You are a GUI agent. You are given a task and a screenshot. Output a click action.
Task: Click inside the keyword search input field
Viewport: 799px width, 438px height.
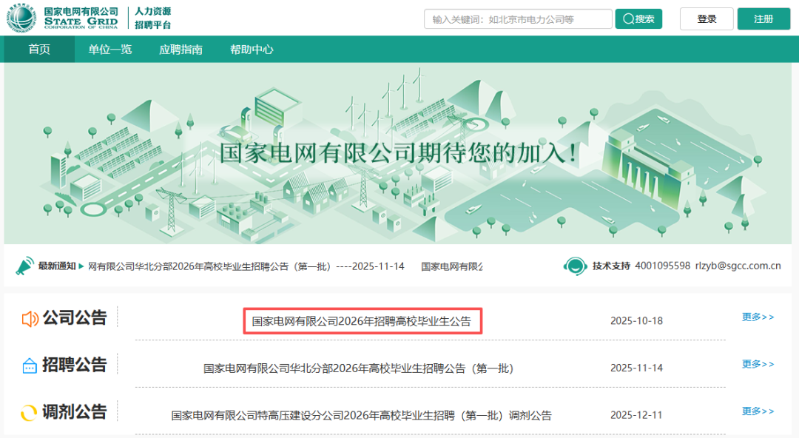click(x=516, y=18)
